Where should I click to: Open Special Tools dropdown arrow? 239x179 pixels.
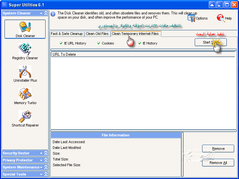tap(41, 175)
